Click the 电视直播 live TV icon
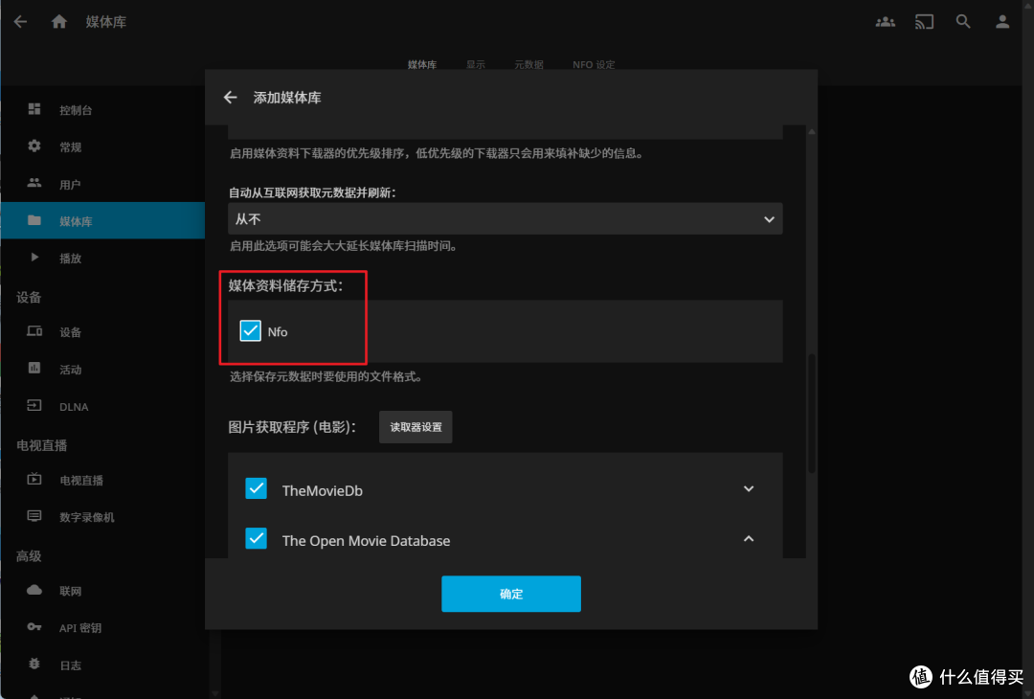 click(34, 480)
